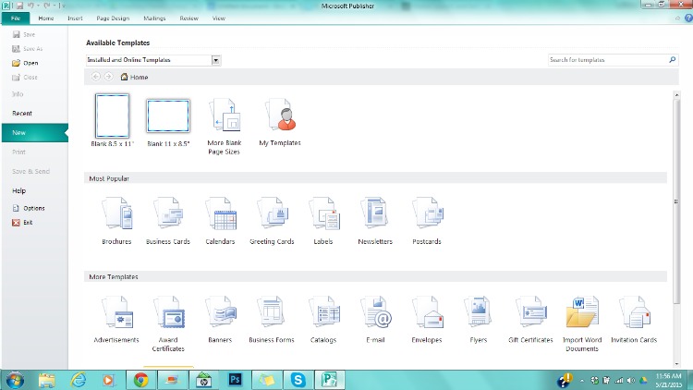
Task: Open Internet Explorer from the taskbar
Action: (79, 380)
